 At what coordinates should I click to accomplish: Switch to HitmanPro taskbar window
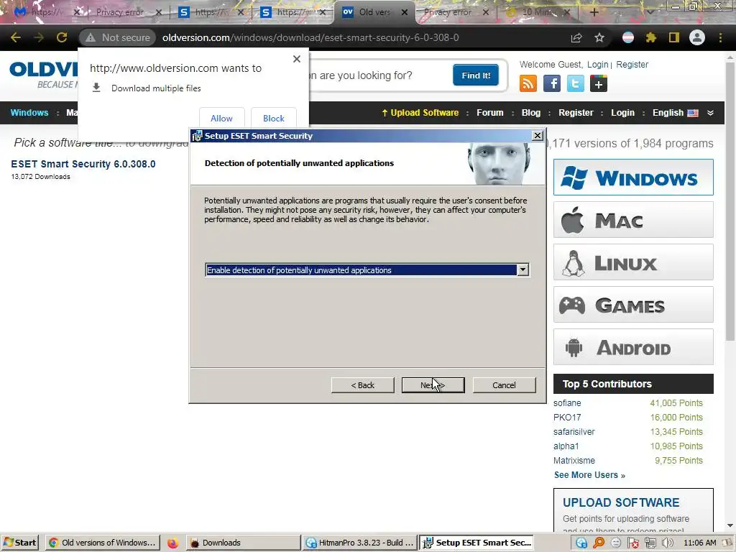click(x=359, y=543)
